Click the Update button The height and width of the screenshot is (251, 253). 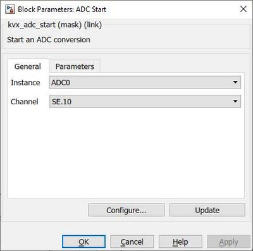[207, 210]
